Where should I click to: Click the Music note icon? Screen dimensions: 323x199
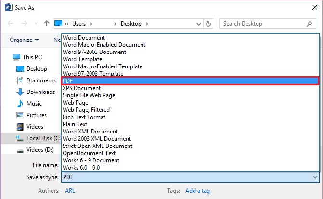tap(20, 104)
